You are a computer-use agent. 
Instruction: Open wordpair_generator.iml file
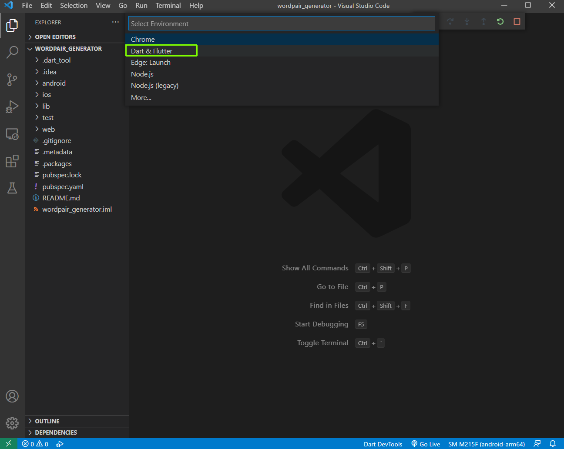pyautogui.click(x=77, y=209)
